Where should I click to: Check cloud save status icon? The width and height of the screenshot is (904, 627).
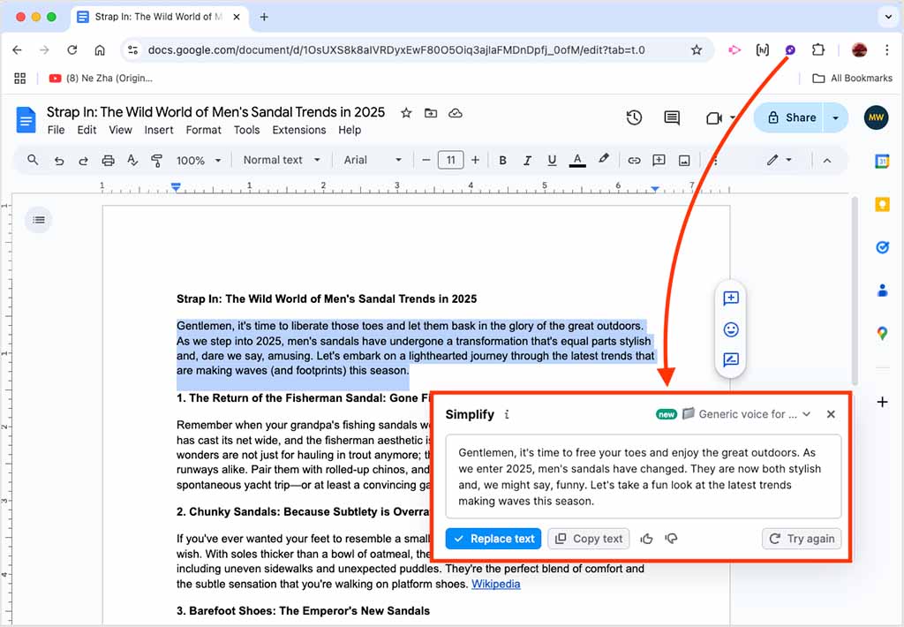[456, 113]
